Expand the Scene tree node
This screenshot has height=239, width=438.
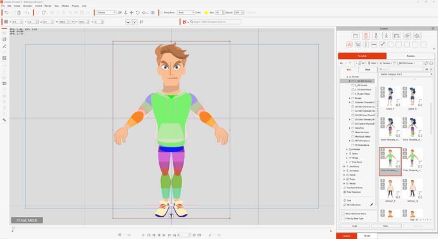[x=344, y=175]
